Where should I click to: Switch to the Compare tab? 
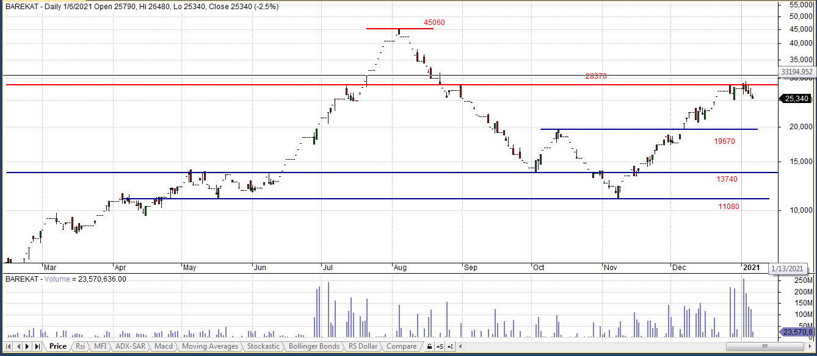click(x=402, y=346)
